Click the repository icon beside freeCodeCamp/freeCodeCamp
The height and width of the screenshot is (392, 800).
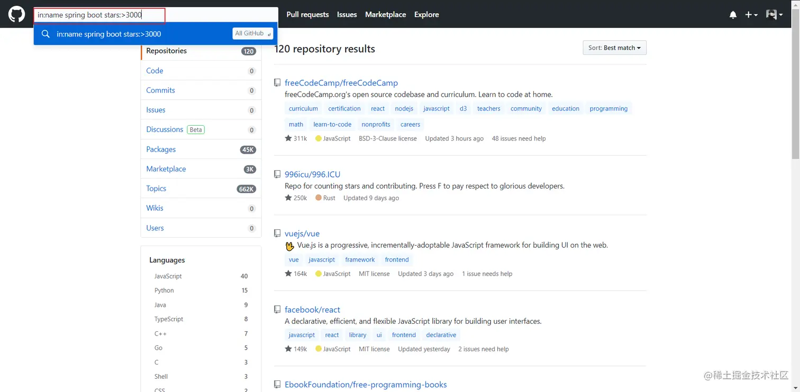[277, 82]
